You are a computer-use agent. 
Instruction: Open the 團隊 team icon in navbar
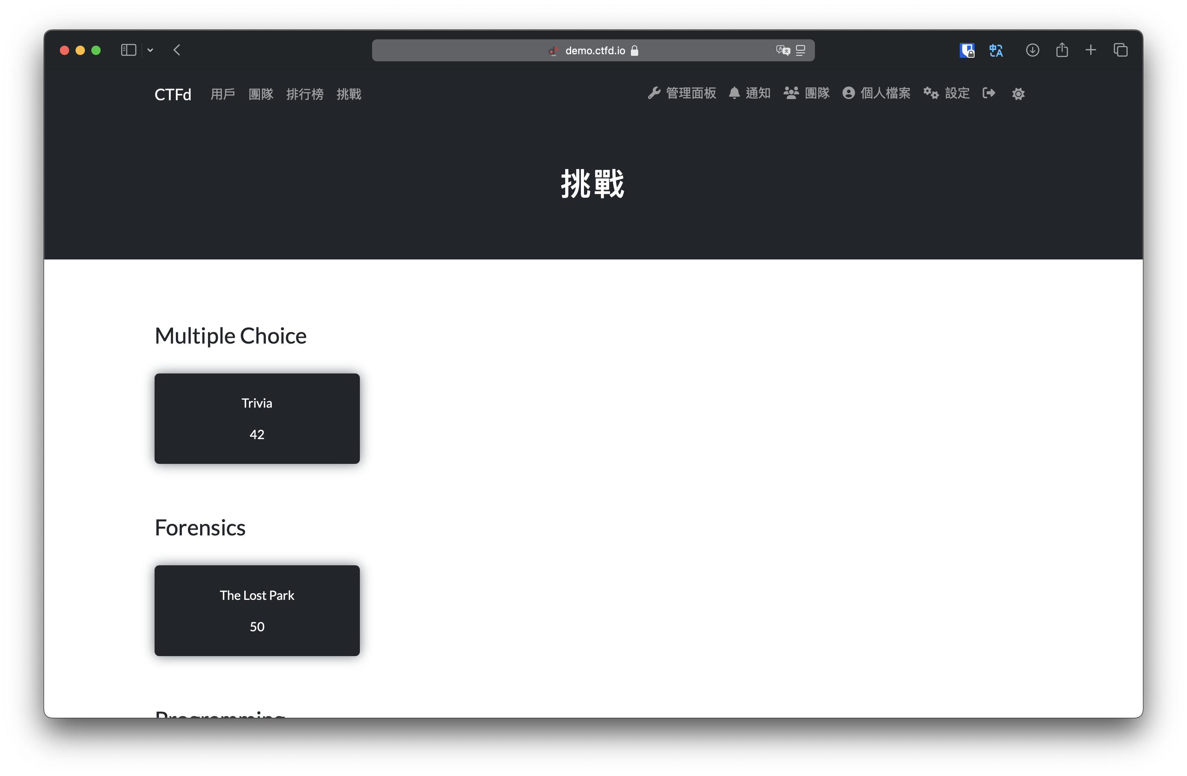[x=791, y=93]
